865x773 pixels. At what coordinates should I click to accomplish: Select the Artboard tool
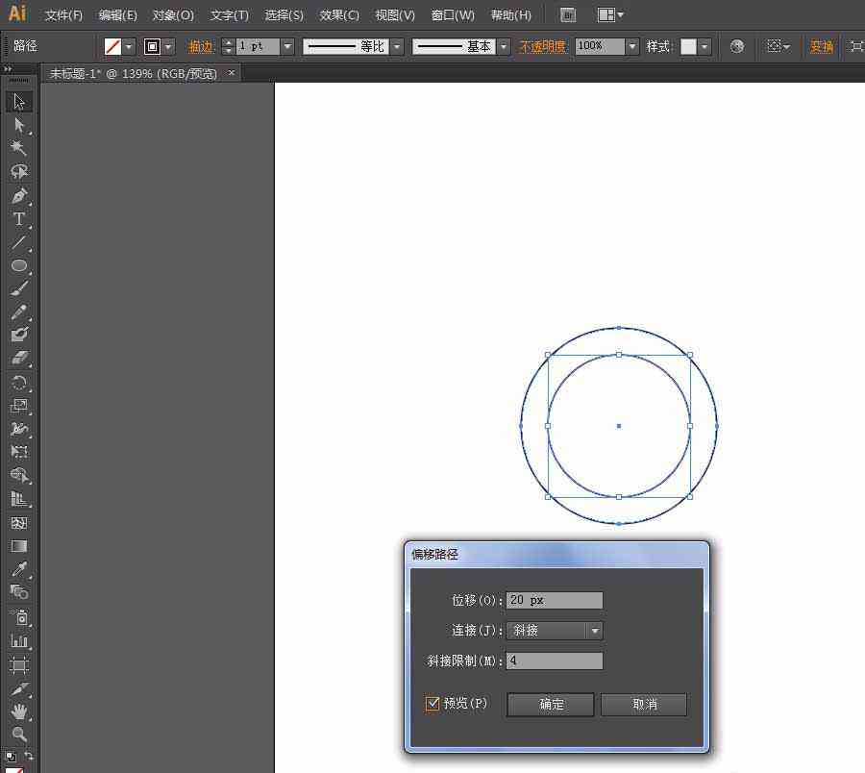tap(19, 665)
